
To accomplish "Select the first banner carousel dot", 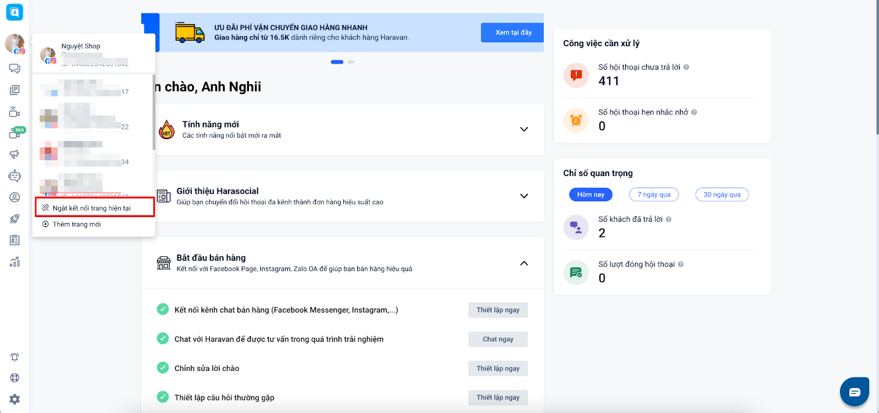I will pos(337,62).
